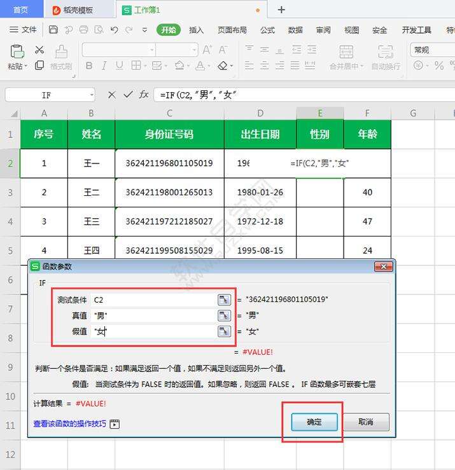Select cell with 王二

[x=92, y=193]
